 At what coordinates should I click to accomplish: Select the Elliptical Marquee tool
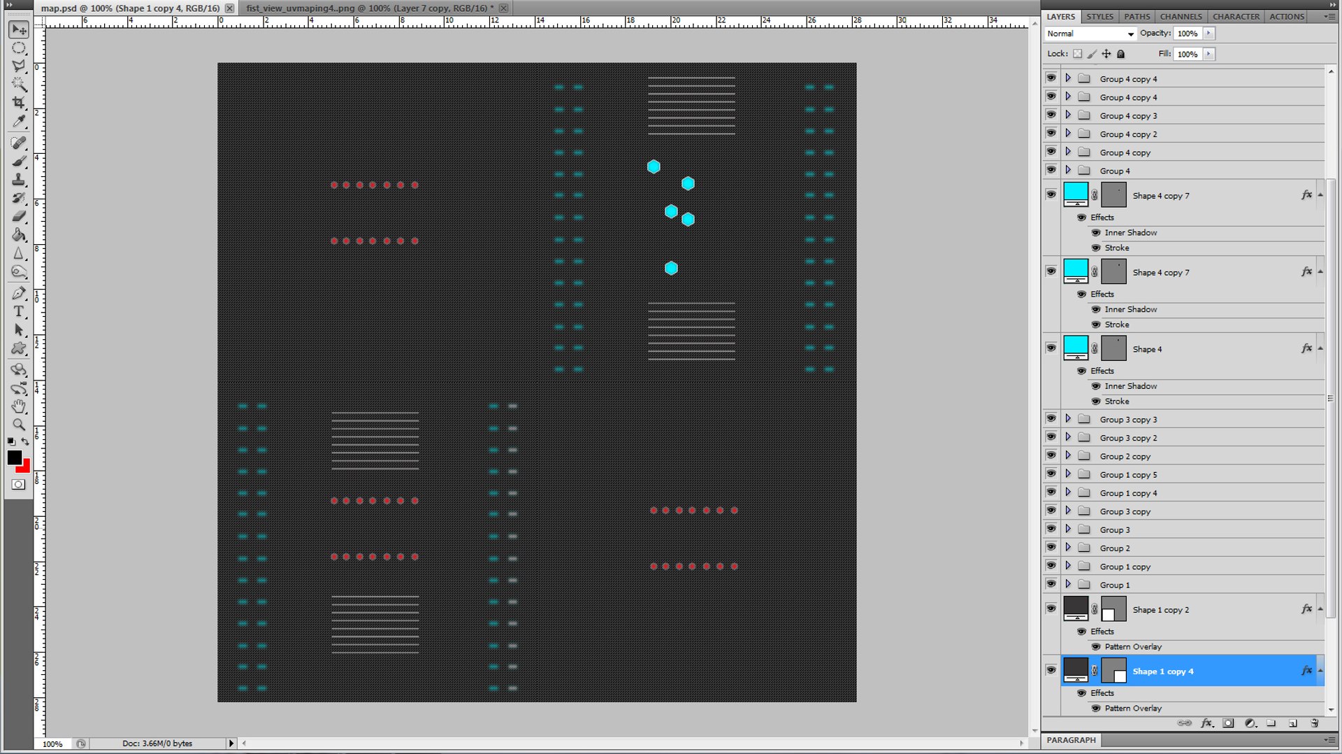pos(19,48)
